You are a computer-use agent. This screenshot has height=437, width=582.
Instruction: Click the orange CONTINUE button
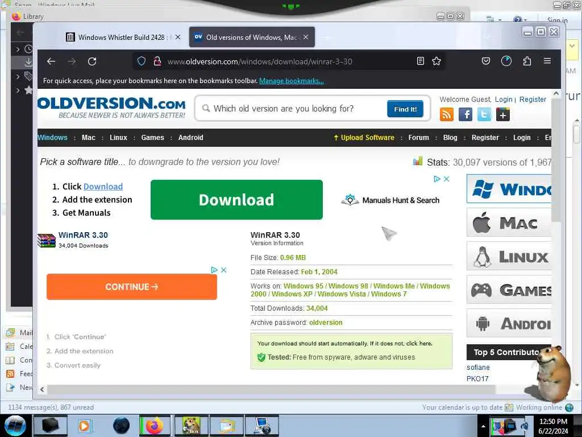pos(132,287)
